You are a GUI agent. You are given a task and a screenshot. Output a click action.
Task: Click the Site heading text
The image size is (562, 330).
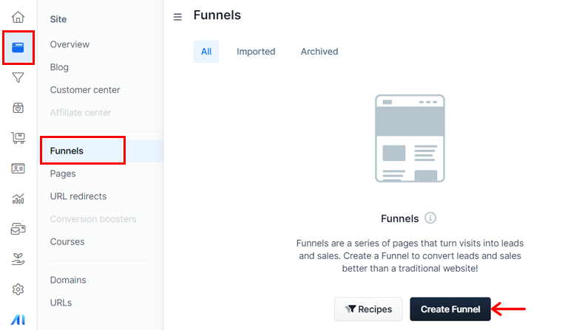58,19
